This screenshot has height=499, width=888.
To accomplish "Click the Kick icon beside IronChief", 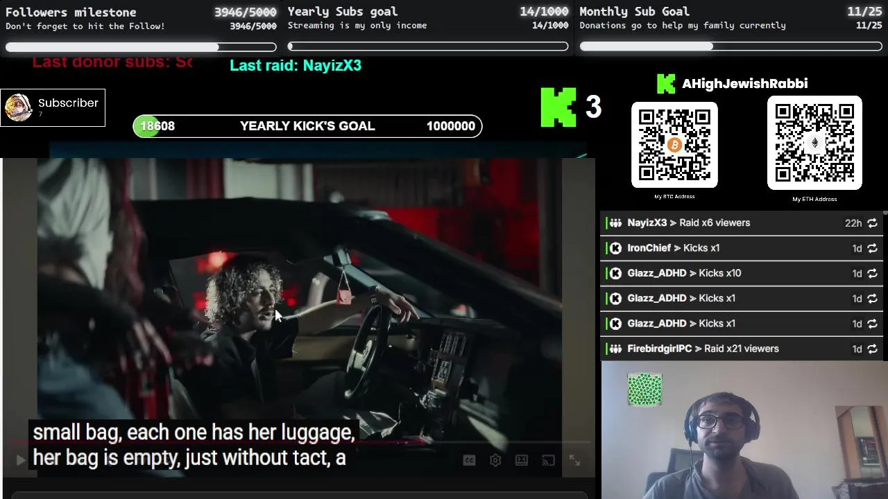I will pyautogui.click(x=615, y=248).
